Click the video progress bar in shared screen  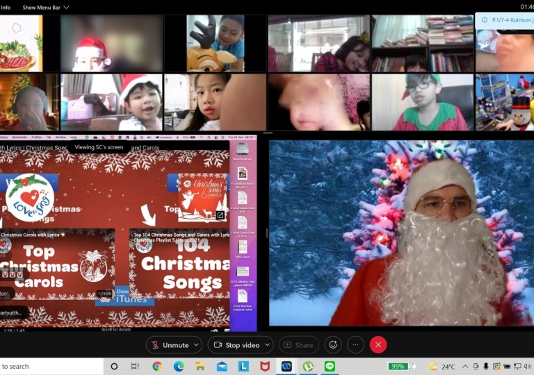pyautogui.click(x=115, y=326)
